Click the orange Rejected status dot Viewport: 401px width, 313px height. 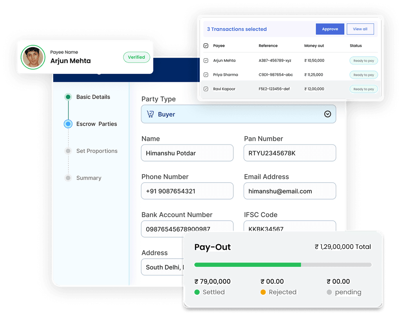click(263, 292)
